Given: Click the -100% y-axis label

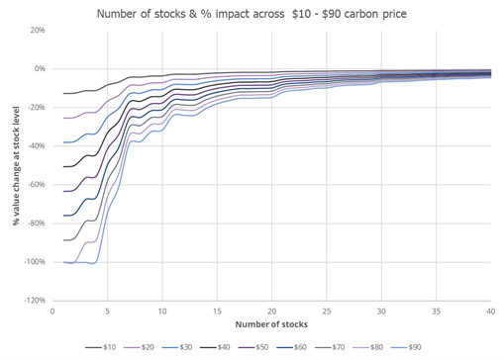Looking at the screenshot, I should (35, 262).
